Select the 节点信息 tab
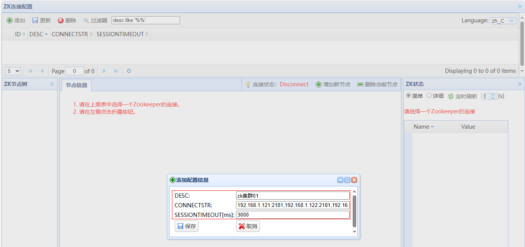The image size is (525, 247). pos(76,85)
